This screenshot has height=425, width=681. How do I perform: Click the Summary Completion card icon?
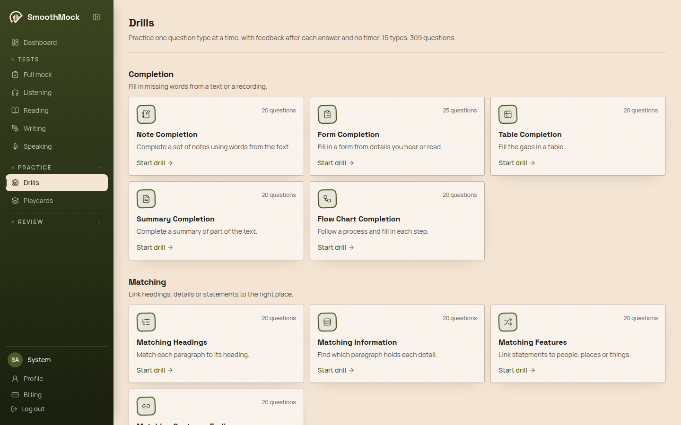pyautogui.click(x=146, y=199)
